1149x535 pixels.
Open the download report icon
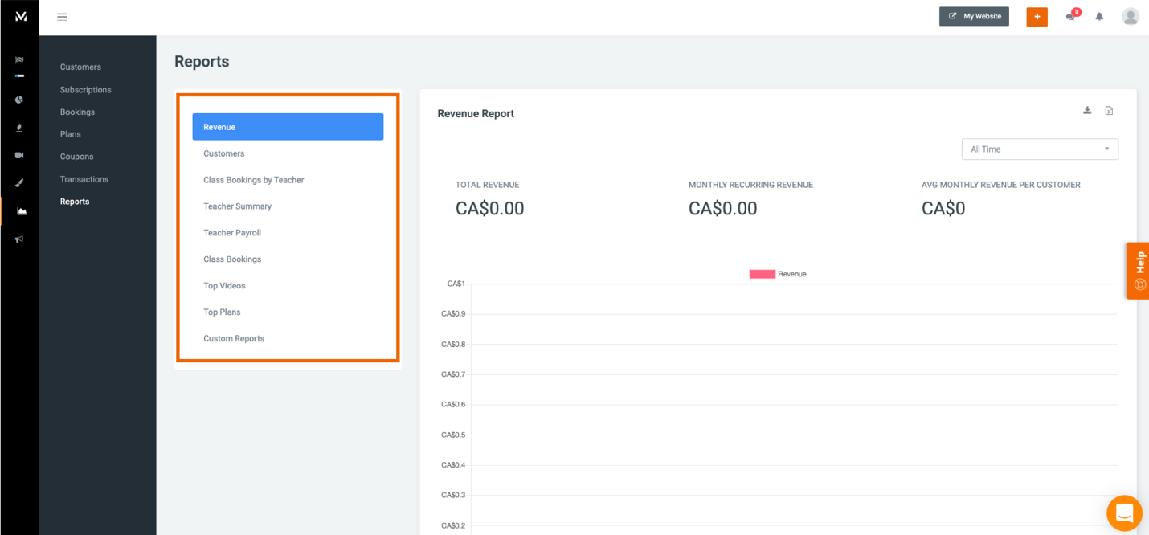[1087, 110]
